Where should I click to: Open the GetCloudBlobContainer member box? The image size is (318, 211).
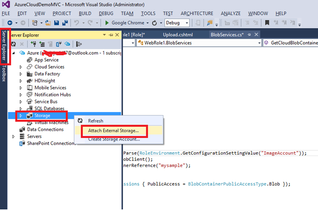[x=290, y=43]
